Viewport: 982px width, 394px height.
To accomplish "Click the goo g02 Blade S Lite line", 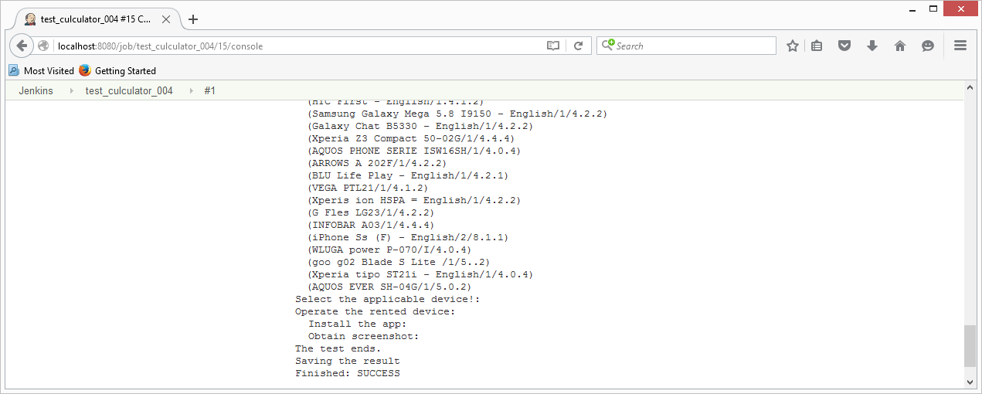I will [x=399, y=262].
